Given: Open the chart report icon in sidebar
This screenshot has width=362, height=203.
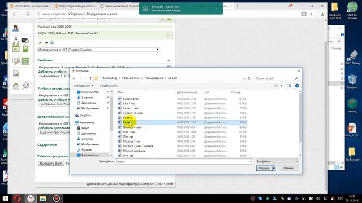Looking at the screenshot, I should click(x=16, y=74).
